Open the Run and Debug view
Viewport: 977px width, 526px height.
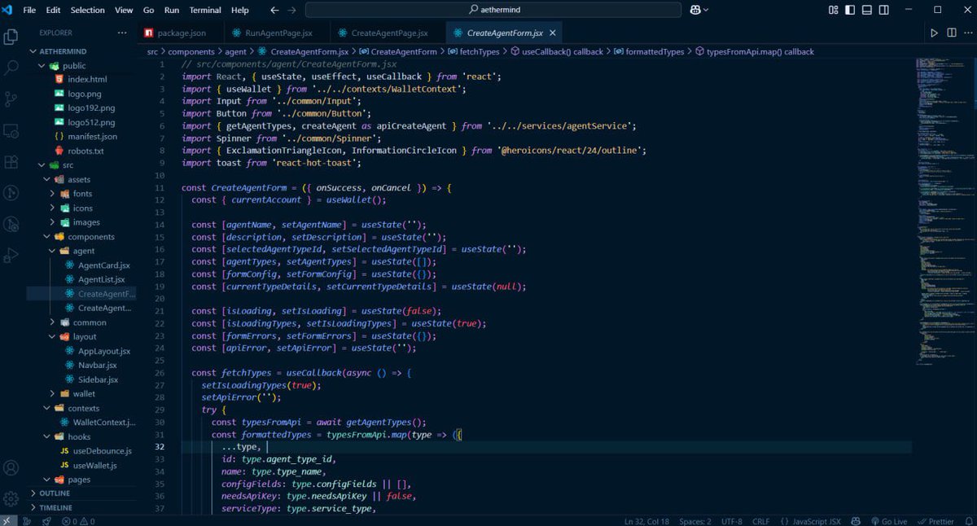pyautogui.click(x=11, y=255)
